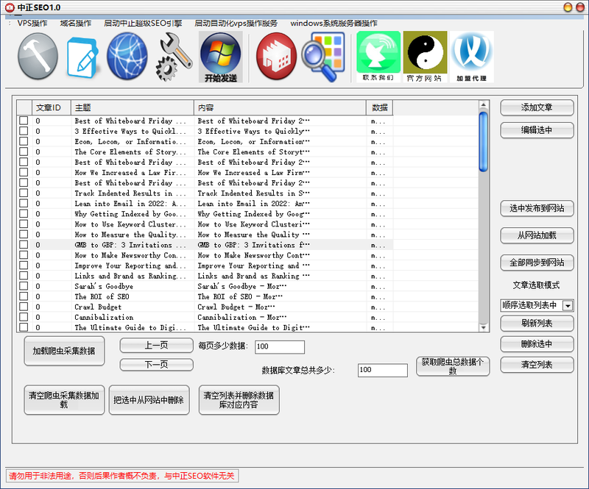The width and height of the screenshot is (589, 489).
Task: Check the box for 'Lean into Email in 2022' row
Action: (24, 204)
